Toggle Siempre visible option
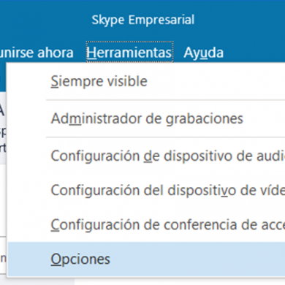 (x=146, y=81)
